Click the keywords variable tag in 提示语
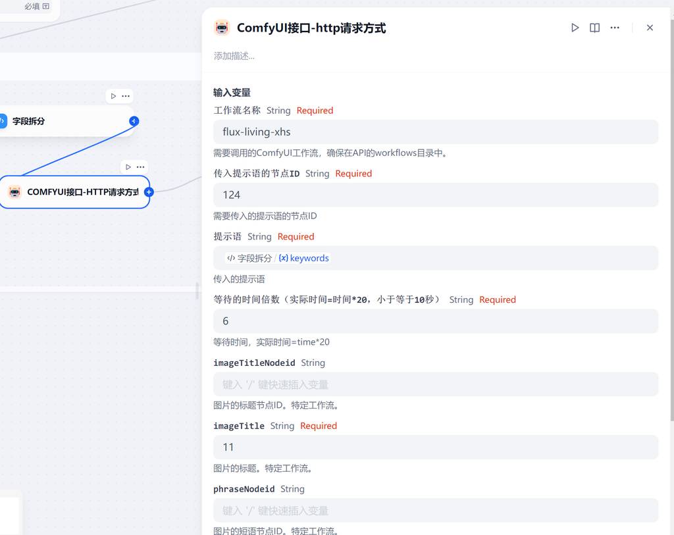Viewport: 674px width, 535px height. coord(304,258)
